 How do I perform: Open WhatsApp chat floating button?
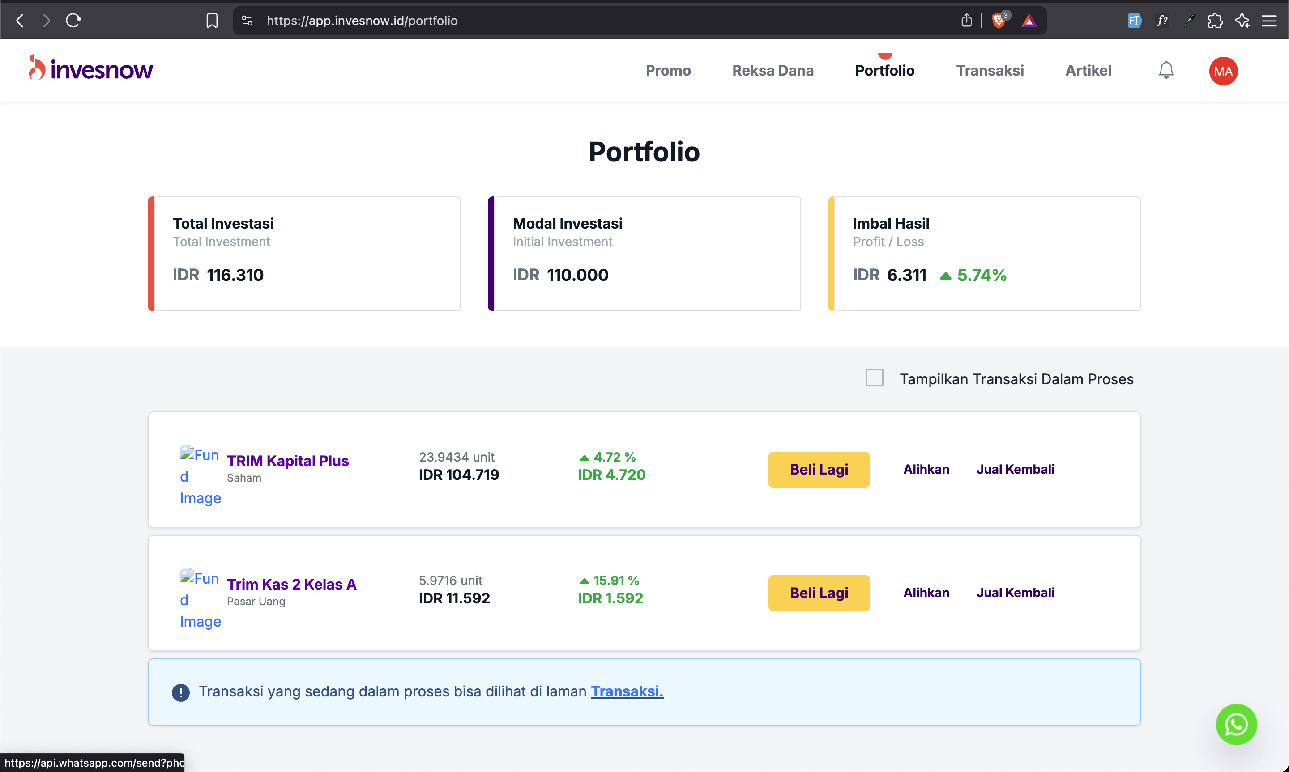coord(1236,724)
